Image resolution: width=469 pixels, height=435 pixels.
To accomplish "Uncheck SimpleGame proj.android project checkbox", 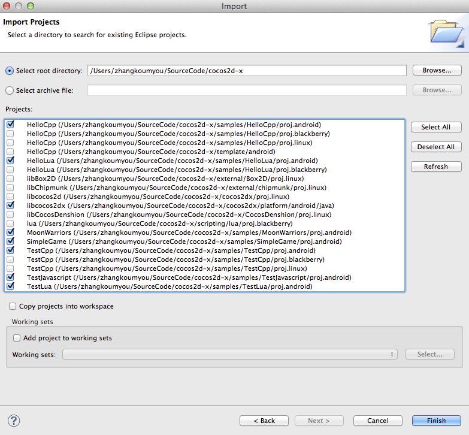I will (10, 241).
